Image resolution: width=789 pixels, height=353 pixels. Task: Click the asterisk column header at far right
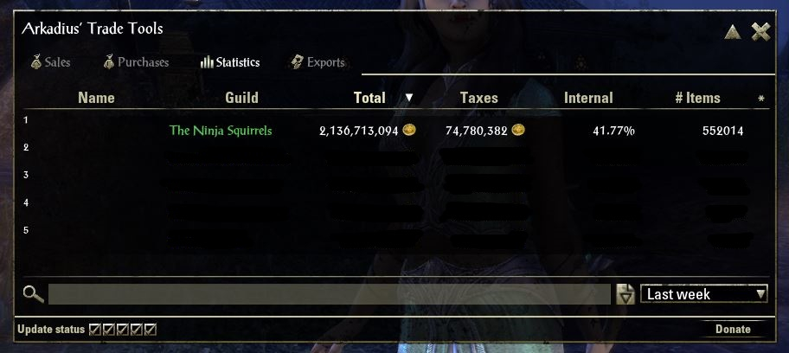pyautogui.click(x=761, y=99)
